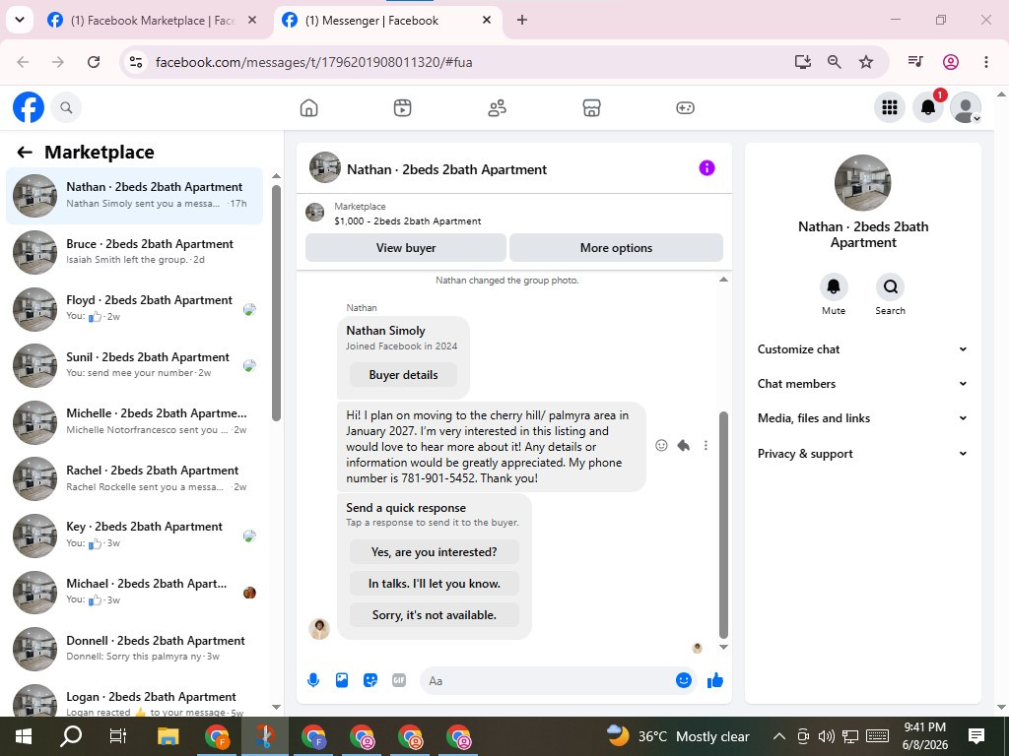Viewport: 1009px width, 756px height.
Task: Choose a sticker icon
Action: click(x=370, y=680)
